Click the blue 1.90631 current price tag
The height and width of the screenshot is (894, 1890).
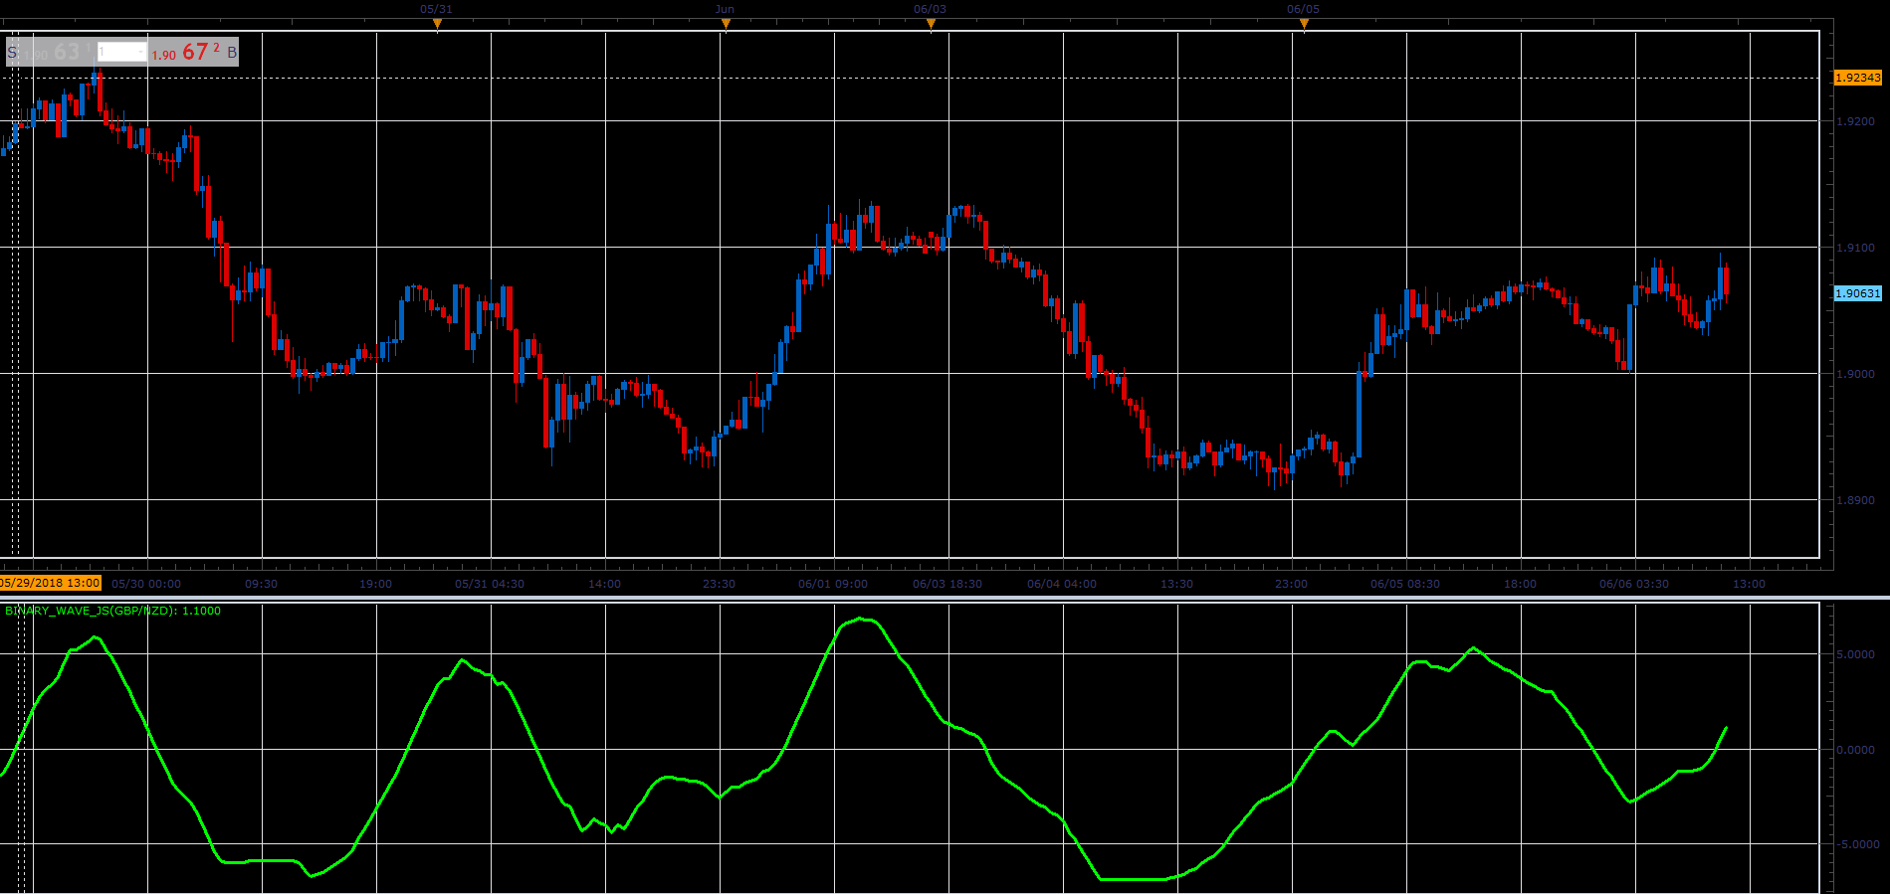coord(1857,293)
